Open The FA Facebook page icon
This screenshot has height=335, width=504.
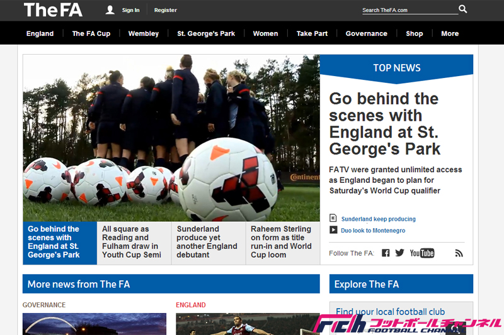point(386,253)
